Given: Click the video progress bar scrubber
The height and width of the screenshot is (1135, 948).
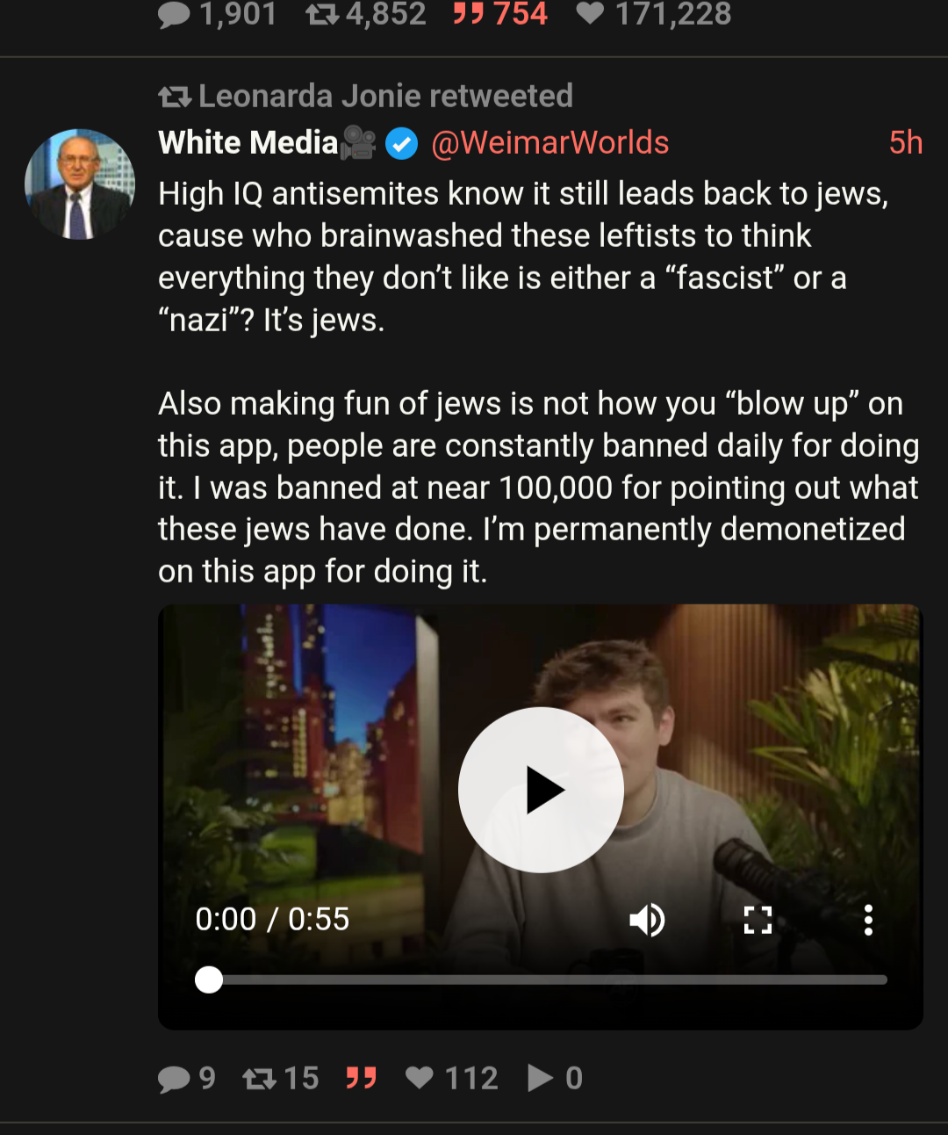Looking at the screenshot, I should pos(209,980).
